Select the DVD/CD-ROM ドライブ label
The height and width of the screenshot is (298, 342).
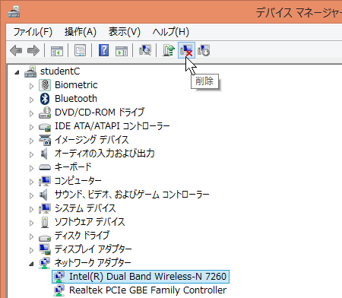pos(100,113)
